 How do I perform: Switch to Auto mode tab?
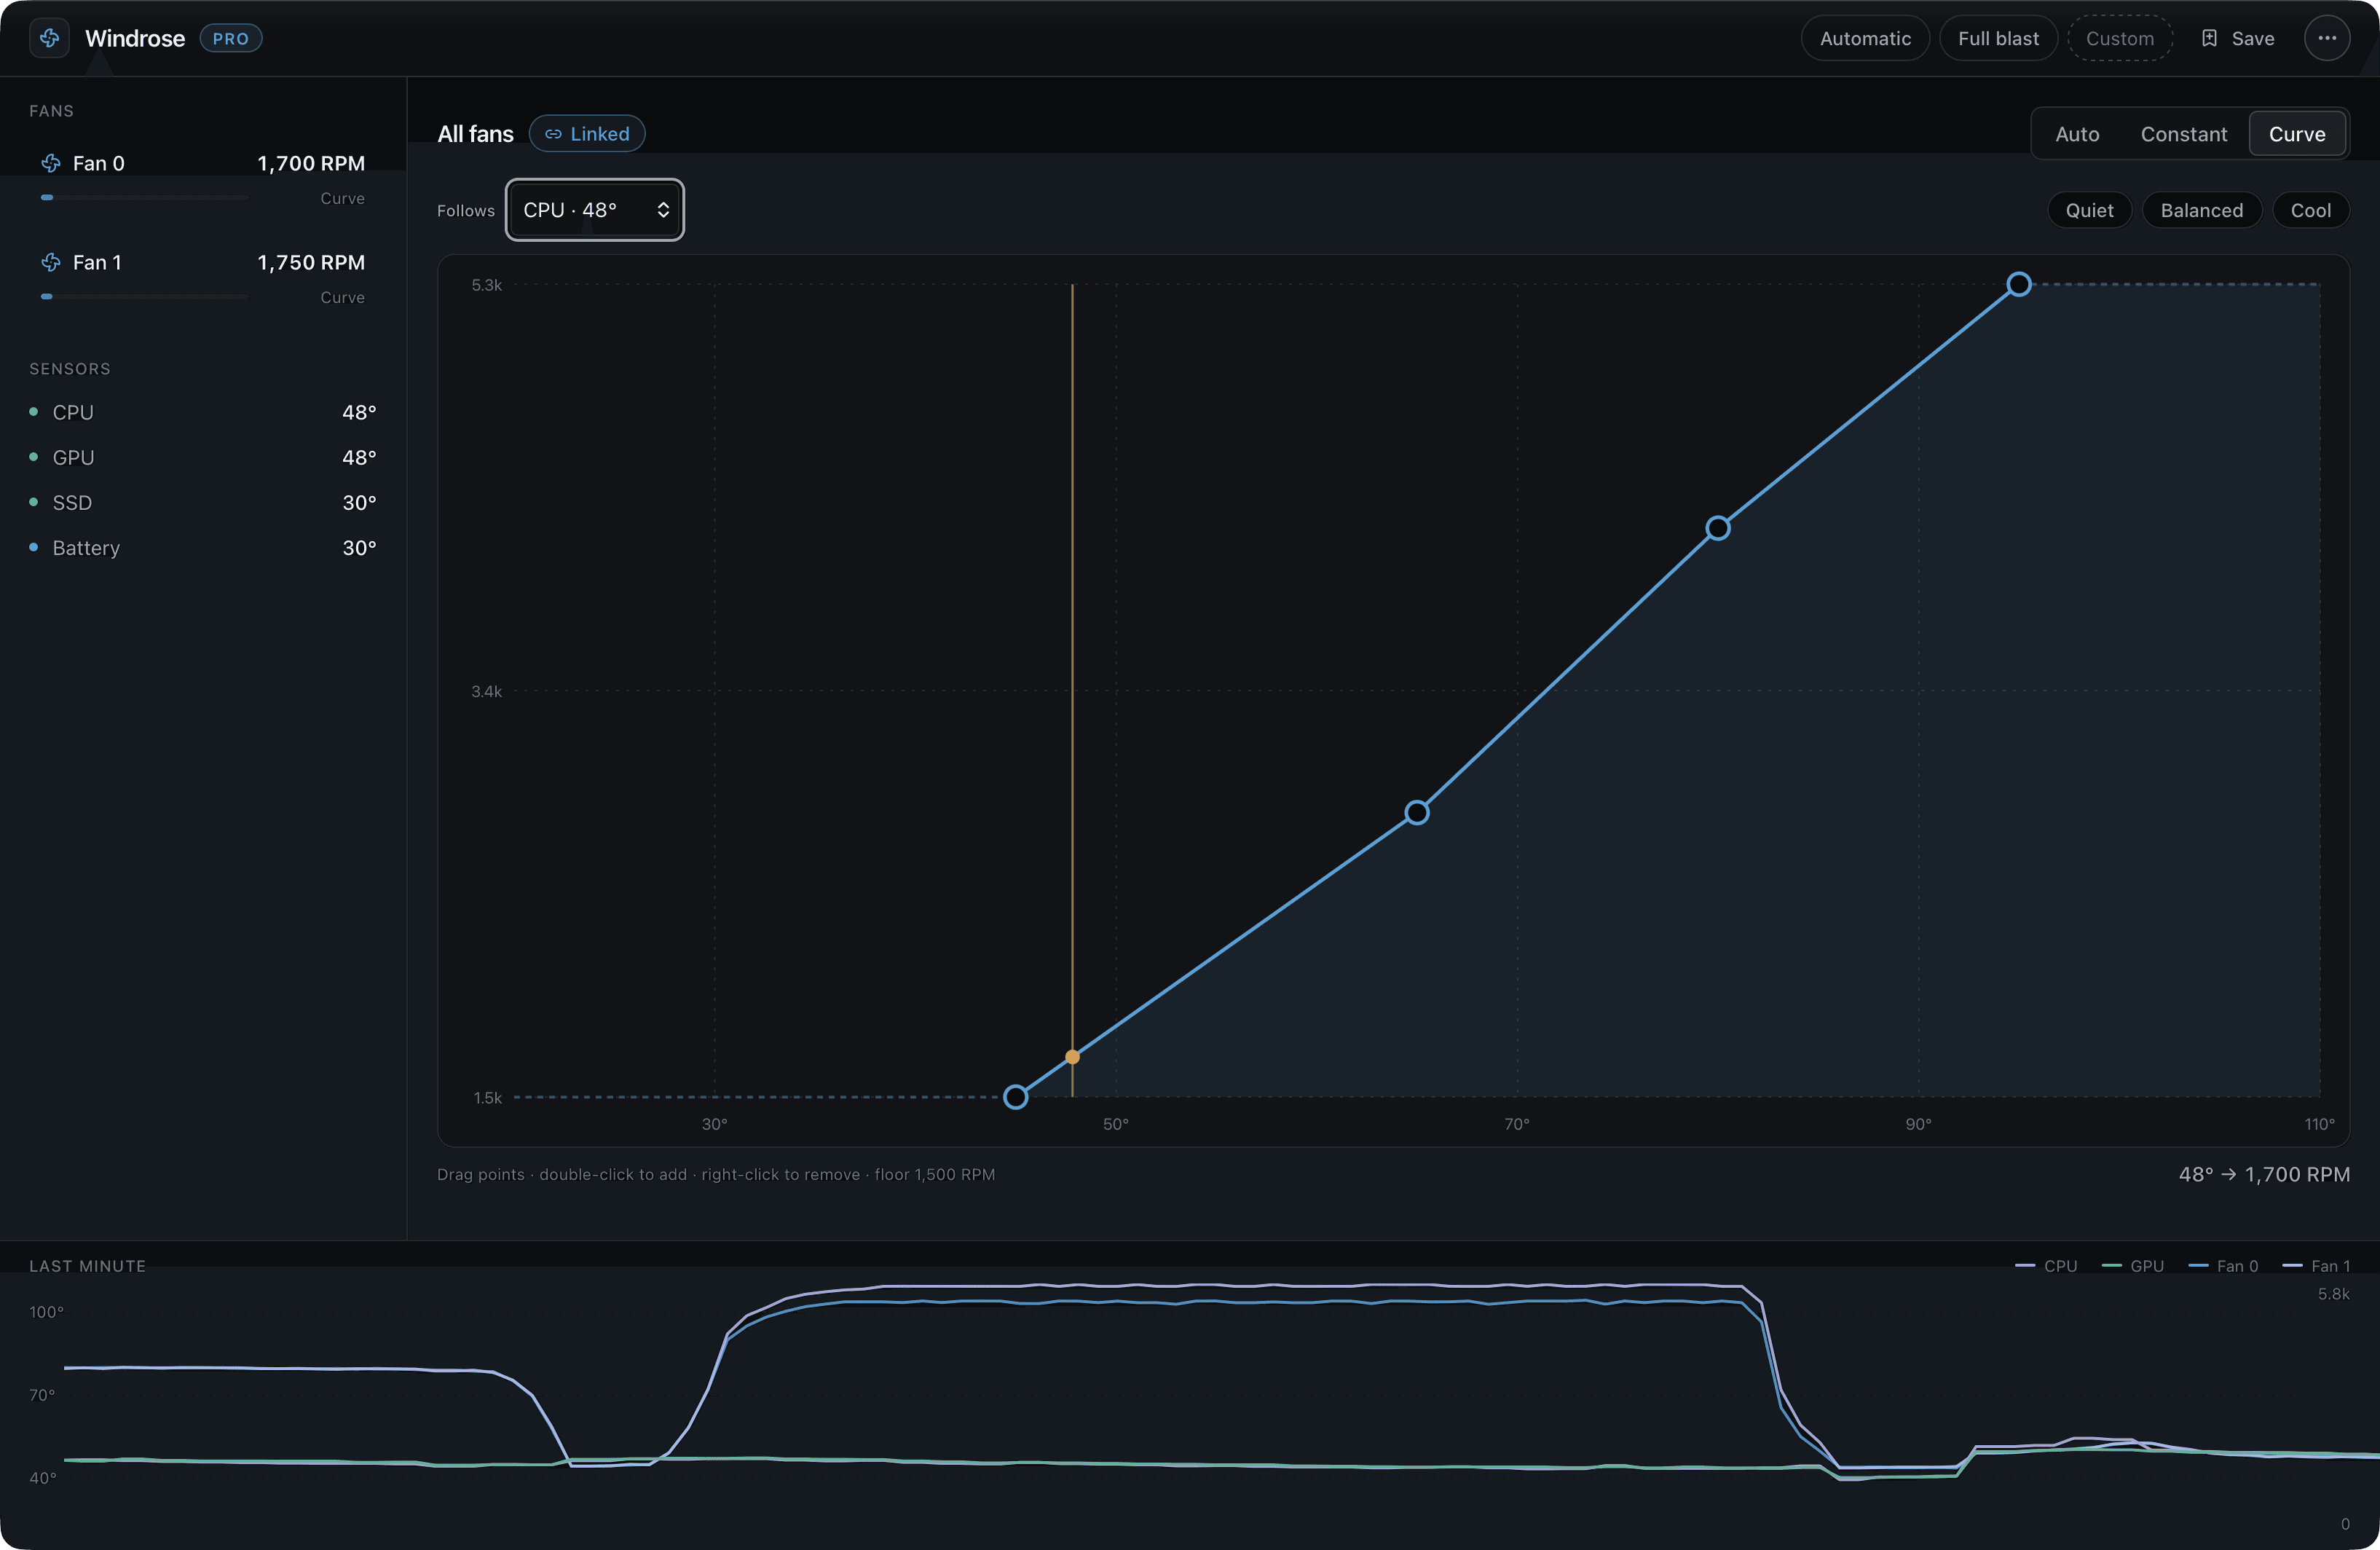(2077, 134)
